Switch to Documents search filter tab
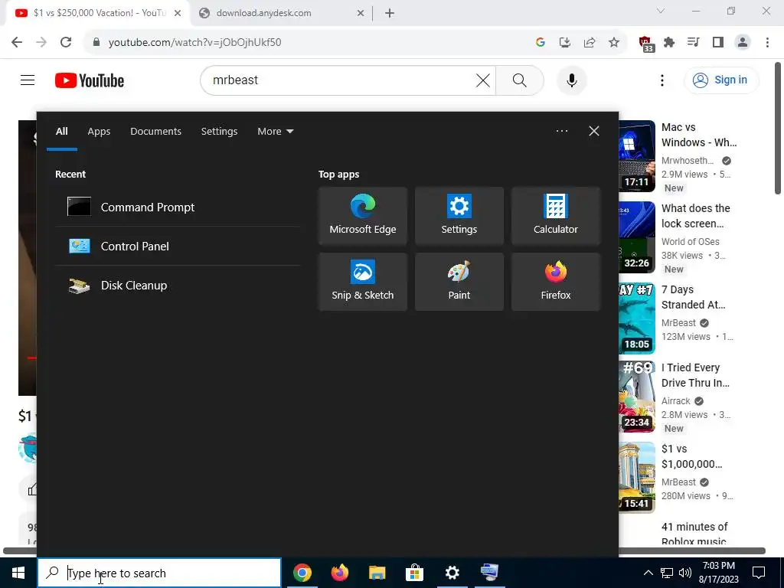Viewport: 784px width, 588px height. click(x=155, y=132)
